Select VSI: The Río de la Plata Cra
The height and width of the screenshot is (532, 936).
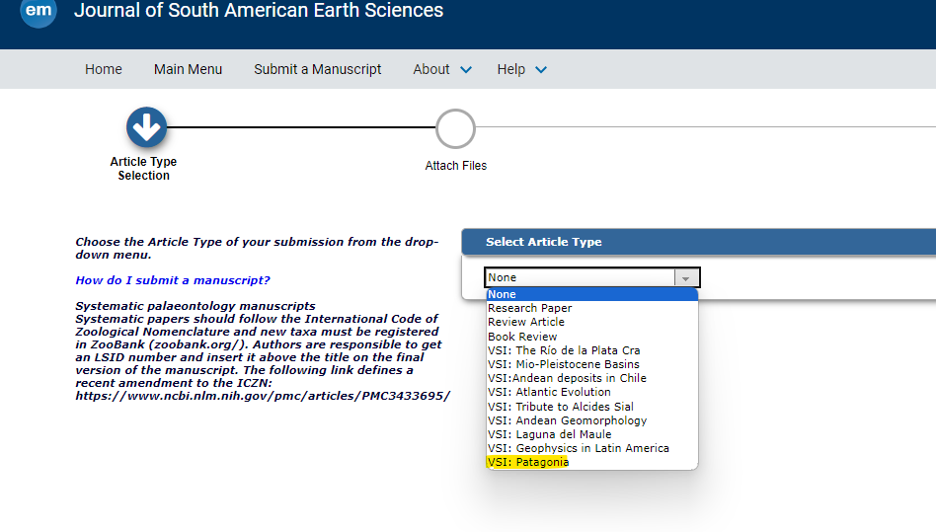coord(591,350)
